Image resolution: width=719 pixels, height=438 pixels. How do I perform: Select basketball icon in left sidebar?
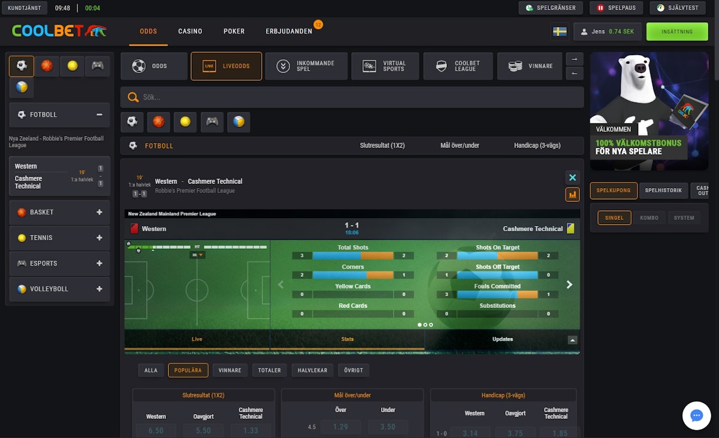click(x=47, y=66)
